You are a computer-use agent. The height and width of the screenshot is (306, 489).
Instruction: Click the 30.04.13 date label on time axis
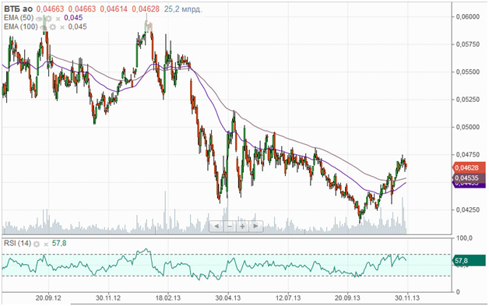[227, 298]
